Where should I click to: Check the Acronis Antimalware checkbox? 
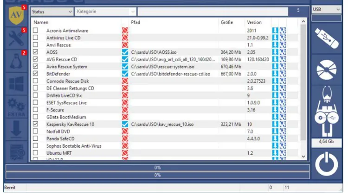pyautogui.click(x=36, y=30)
